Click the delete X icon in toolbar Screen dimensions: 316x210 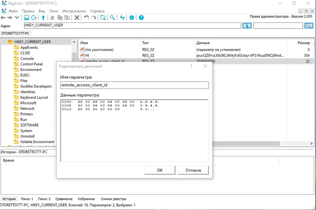[x=77, y=18]
